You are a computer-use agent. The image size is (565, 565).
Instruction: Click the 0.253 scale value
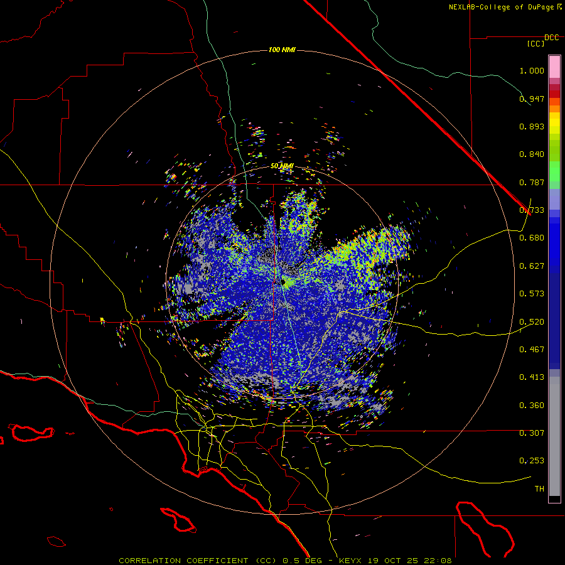[532, 461]
